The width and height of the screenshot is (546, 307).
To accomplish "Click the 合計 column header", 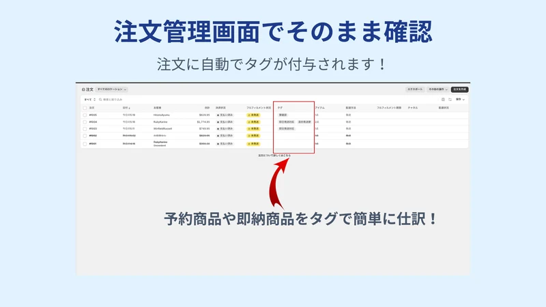I will (207, 108).
